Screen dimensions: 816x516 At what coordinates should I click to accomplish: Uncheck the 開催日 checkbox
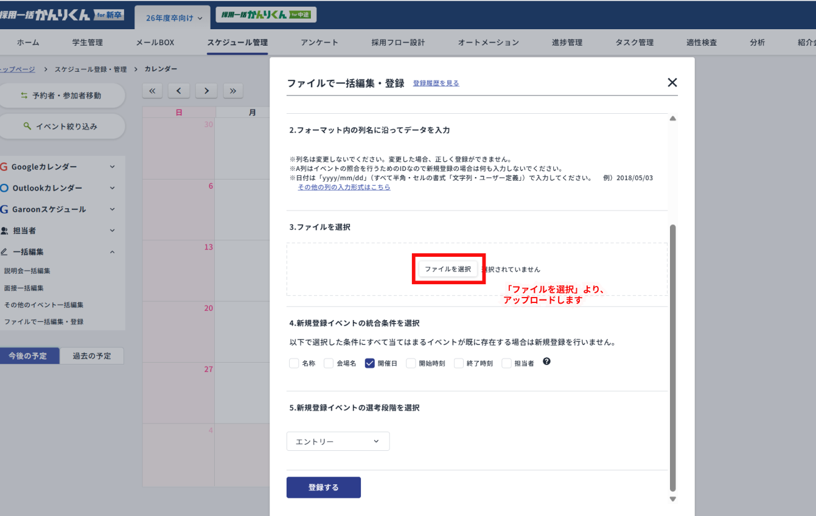tap(369, 362)
